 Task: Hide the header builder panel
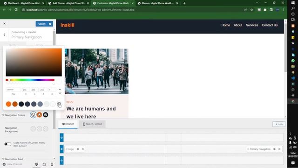pyautogui.click(x=279, y=124)
